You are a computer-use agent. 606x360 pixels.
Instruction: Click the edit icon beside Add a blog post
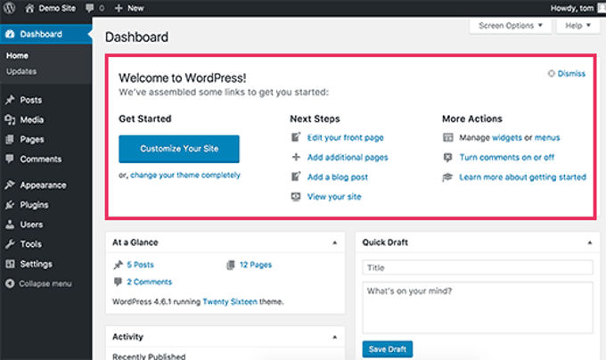point(296,176)
